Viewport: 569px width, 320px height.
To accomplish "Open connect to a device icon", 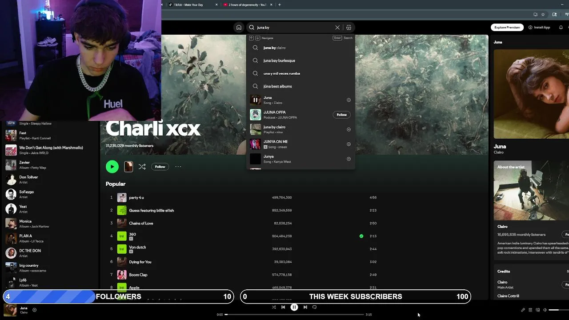I will coord(537,310).
